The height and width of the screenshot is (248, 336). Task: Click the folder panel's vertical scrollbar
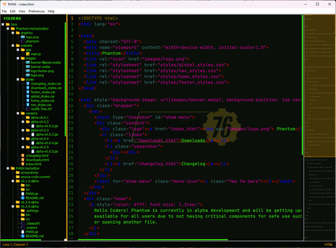point(65,79)
